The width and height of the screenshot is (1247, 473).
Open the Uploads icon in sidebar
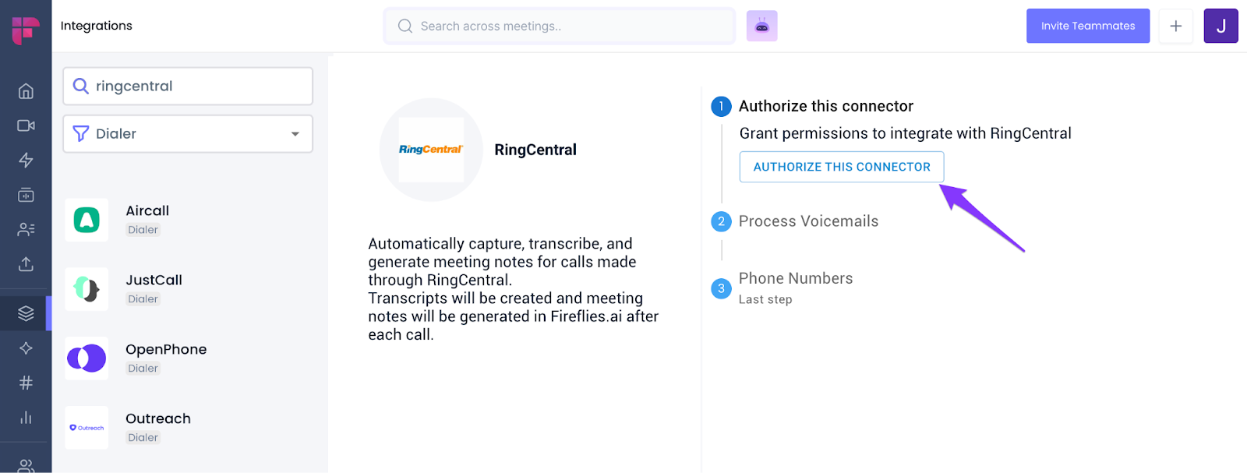[26, 264]
